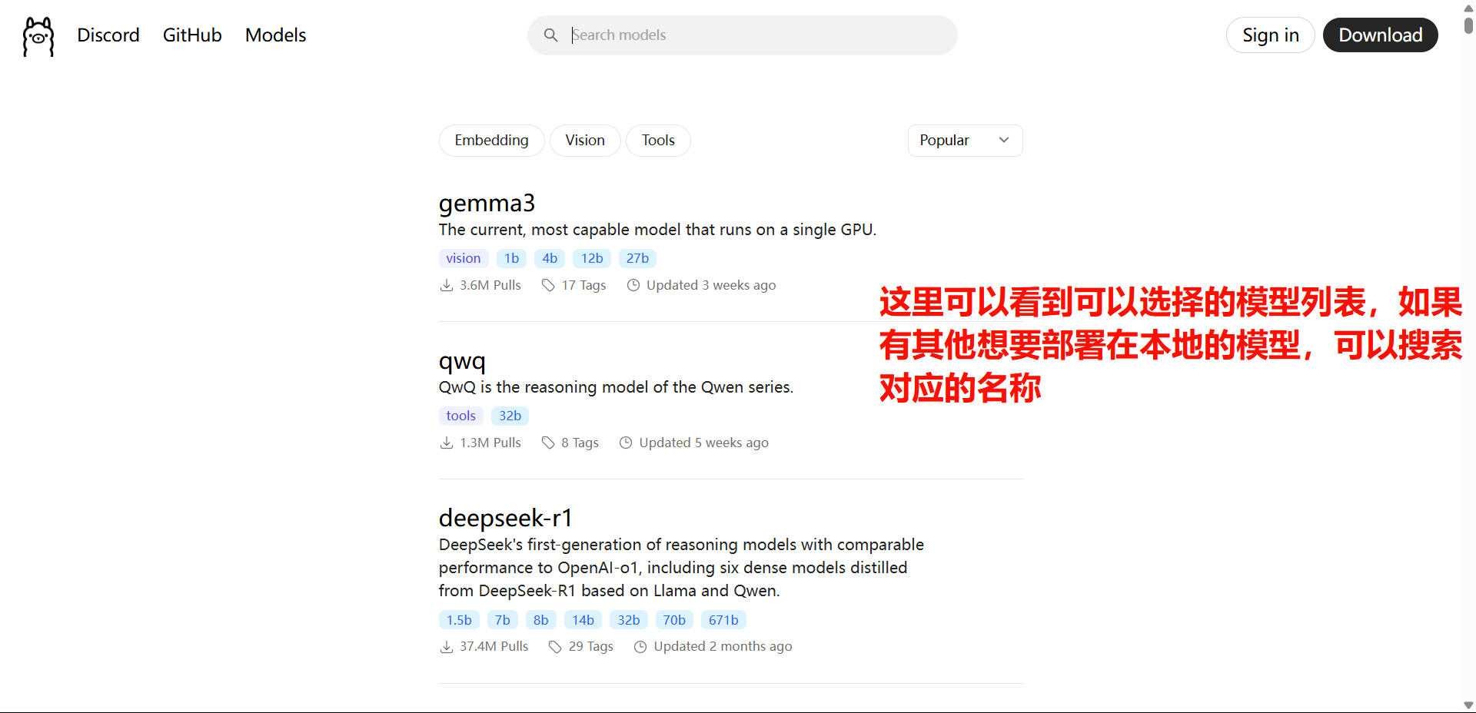Filter by Embedding models
The height and width of the screenshot is (713, 1476).
(x=492, y=141)
